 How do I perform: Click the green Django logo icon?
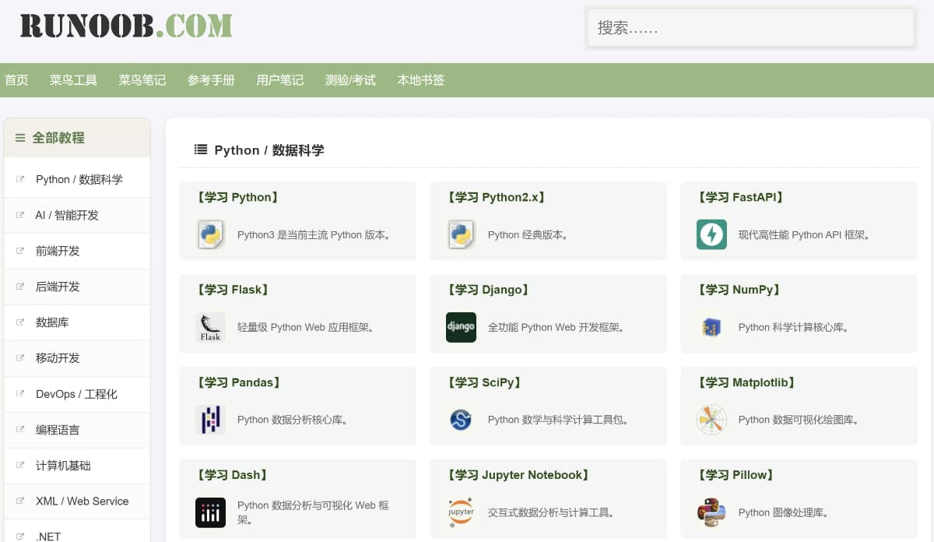click(x=461, y=327)
